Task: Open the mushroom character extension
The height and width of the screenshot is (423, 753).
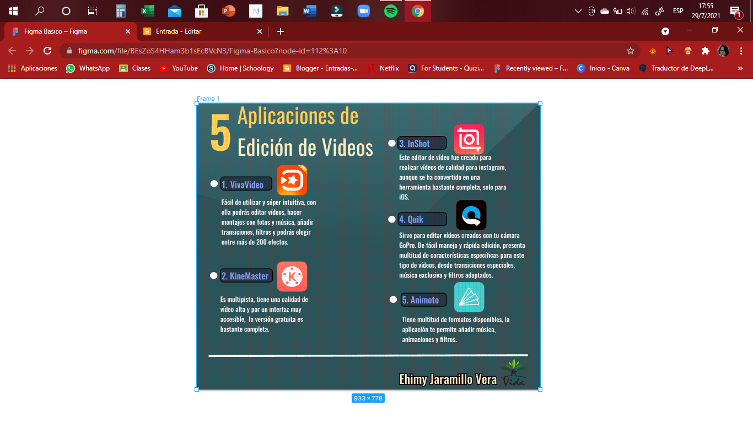Action: tap(688, 51)
